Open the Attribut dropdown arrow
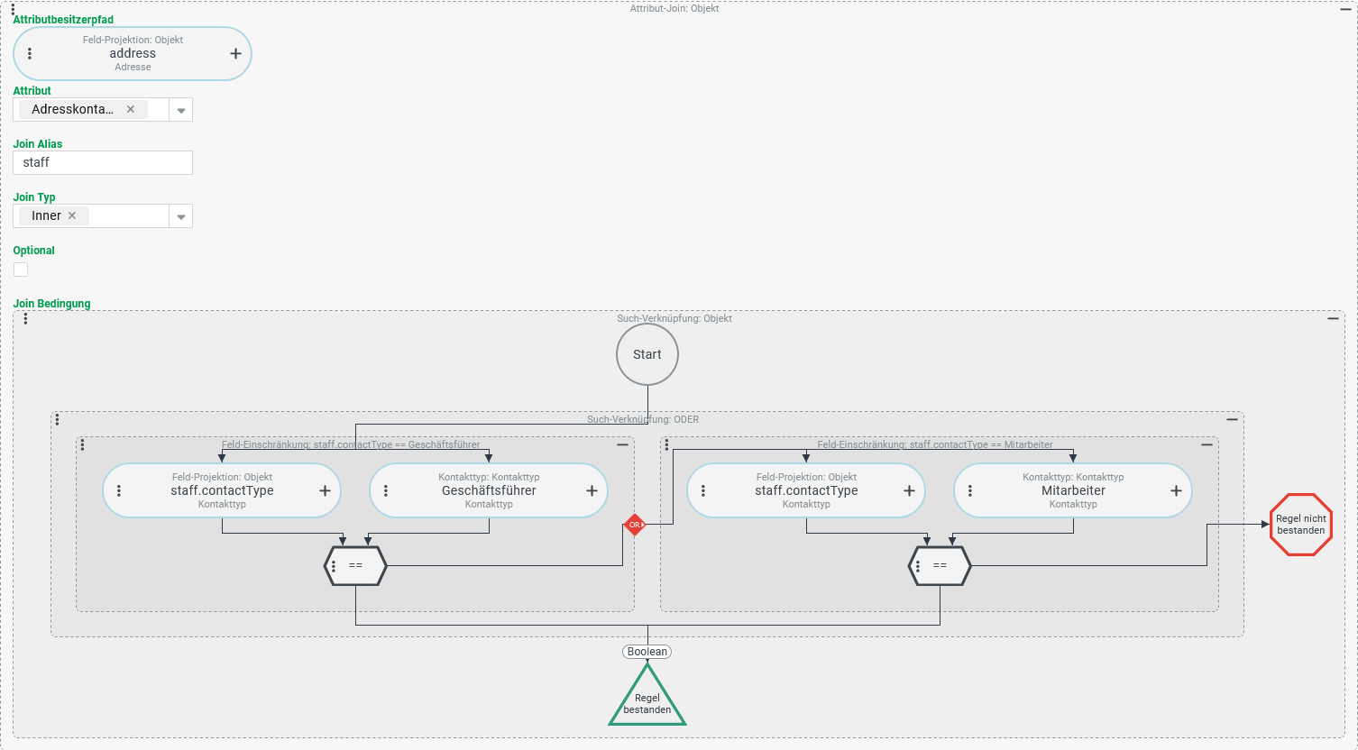 click(181, 110)
